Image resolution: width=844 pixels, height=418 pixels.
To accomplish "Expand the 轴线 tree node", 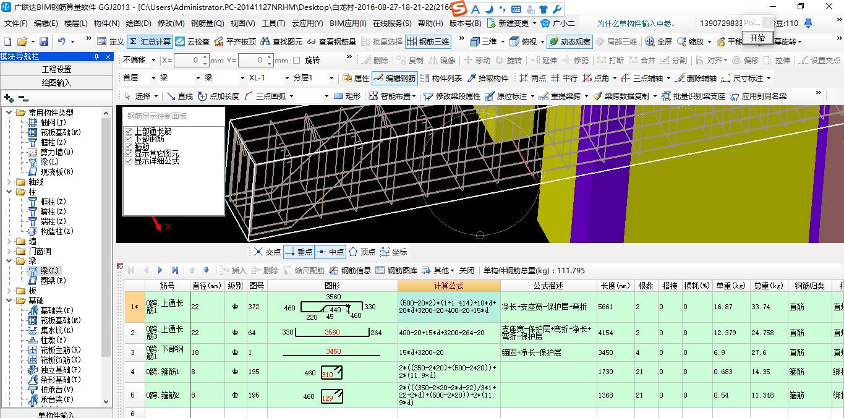I will click(x=9, y=182).
